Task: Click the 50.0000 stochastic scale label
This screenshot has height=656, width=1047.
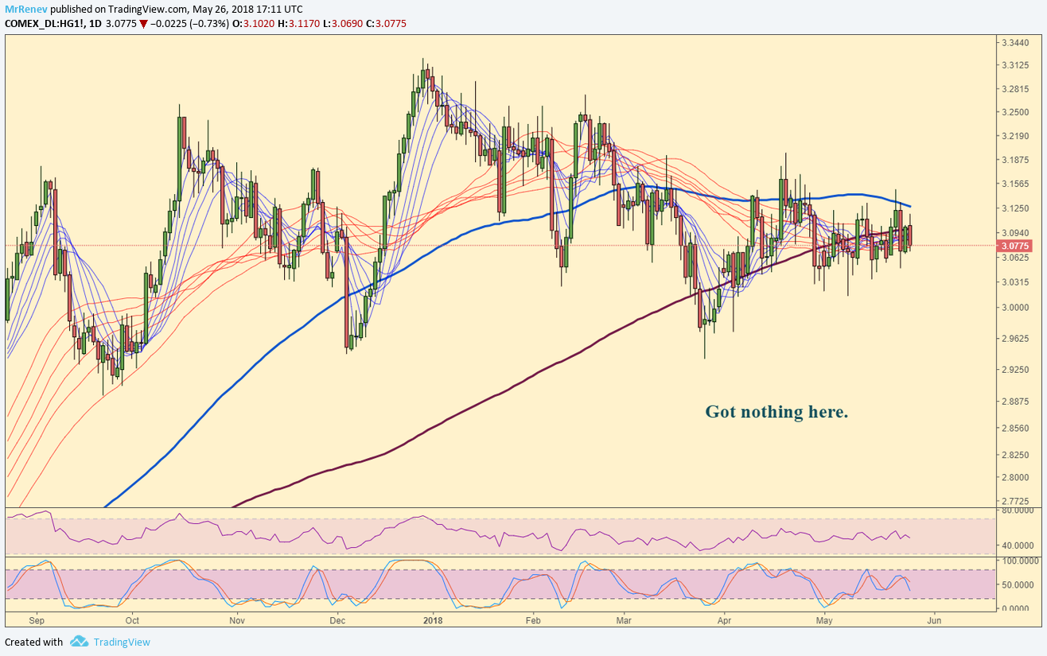Action: pyautogui.click(x=1019, y=584)
